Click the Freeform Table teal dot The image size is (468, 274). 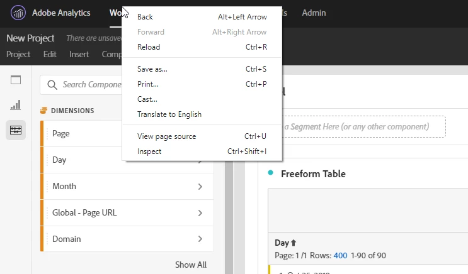[271, 173]
